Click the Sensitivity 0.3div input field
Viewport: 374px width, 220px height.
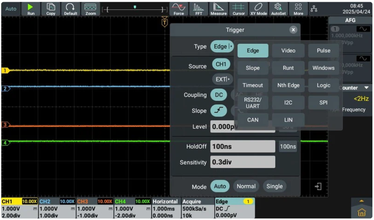(243, 162)
